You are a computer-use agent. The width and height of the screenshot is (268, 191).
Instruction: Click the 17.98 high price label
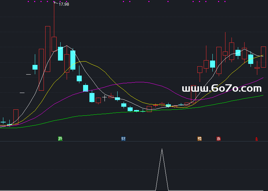point(64,4)
